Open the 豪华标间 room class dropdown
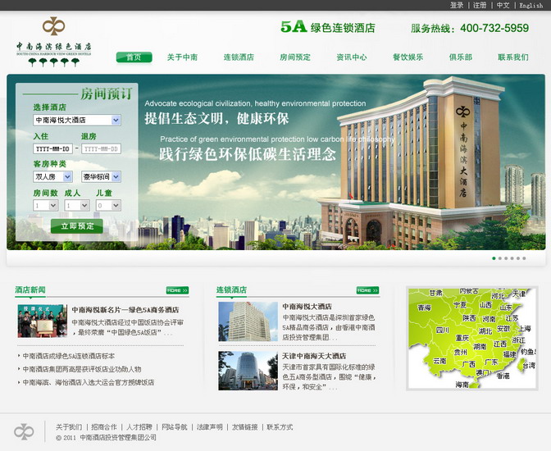 pyautogui.click(x=101, y=177)
